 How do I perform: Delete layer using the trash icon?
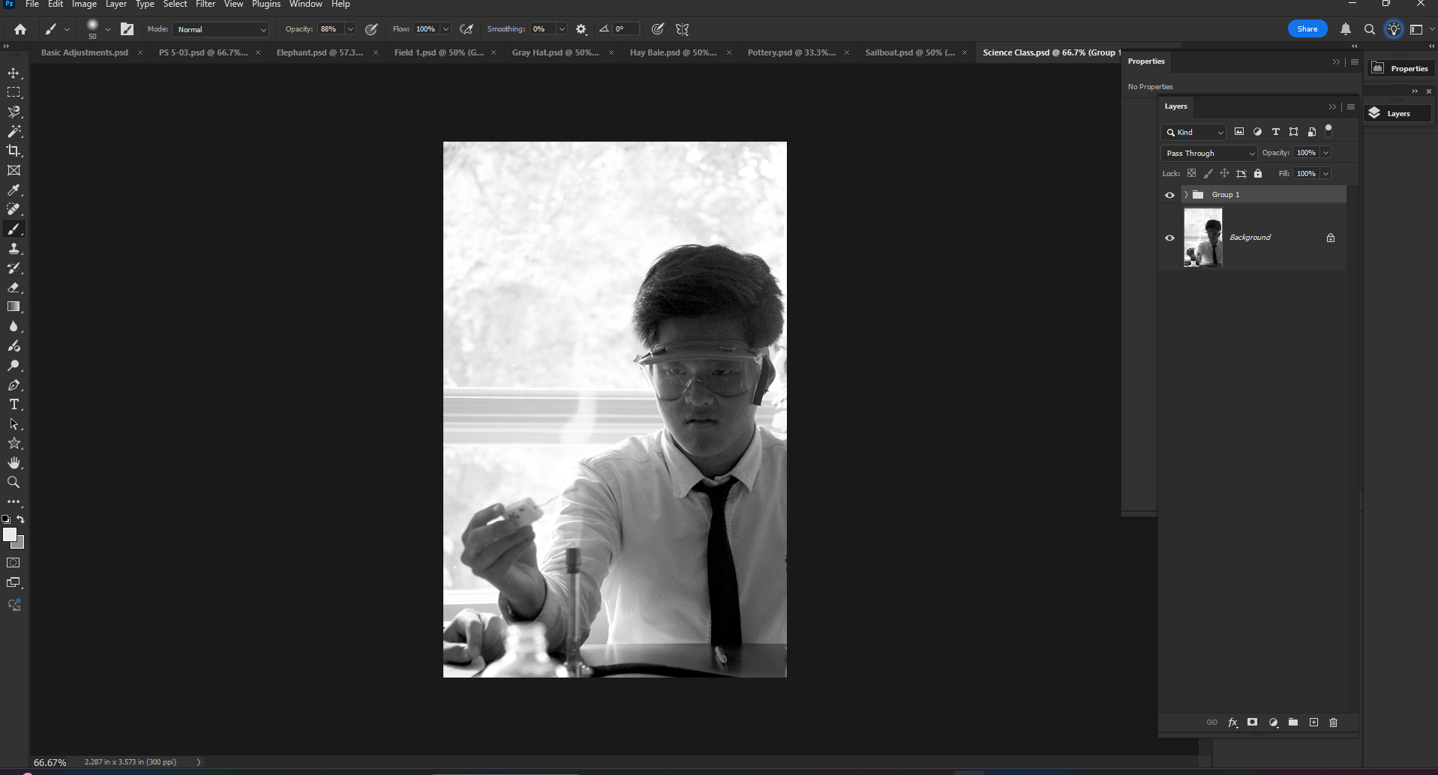[x=1333, y=723]
